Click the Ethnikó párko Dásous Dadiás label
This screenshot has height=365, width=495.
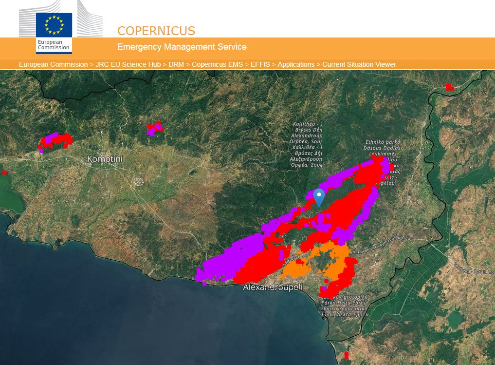382,145
